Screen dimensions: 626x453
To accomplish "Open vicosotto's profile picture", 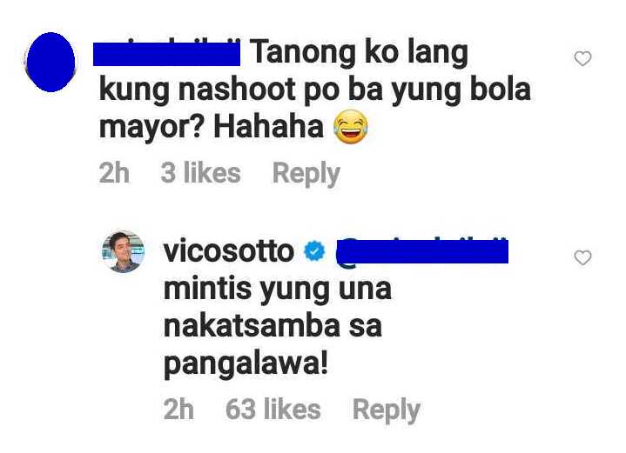I will click(x=124, y=251).
